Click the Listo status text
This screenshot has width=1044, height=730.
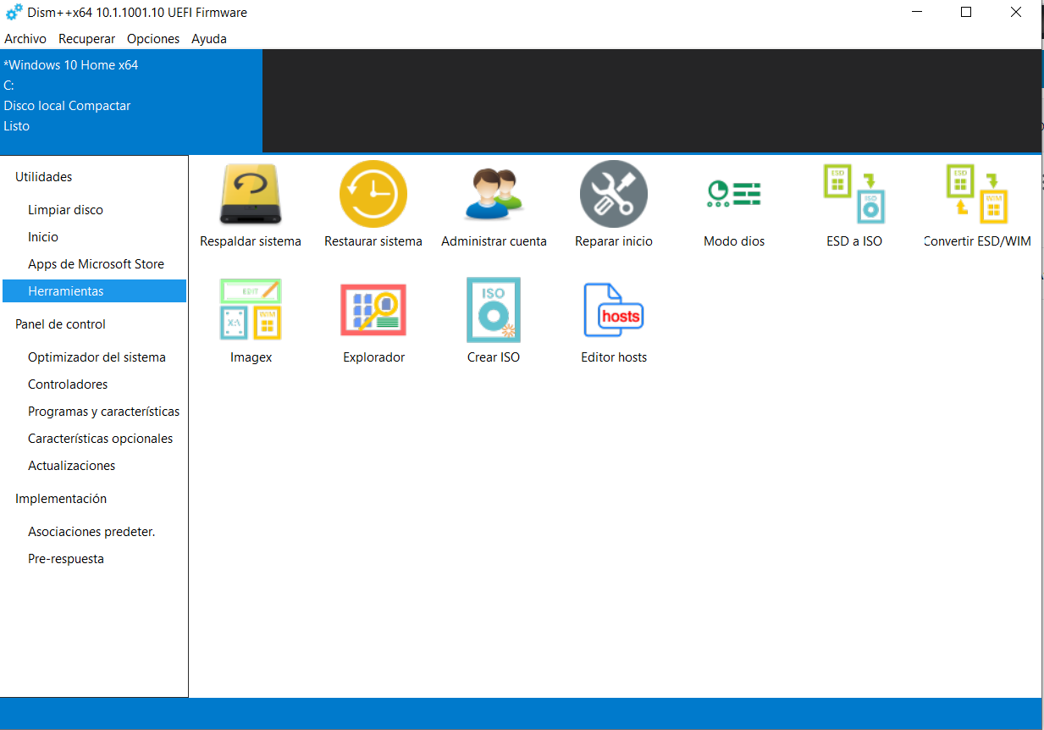pos(17,126)
